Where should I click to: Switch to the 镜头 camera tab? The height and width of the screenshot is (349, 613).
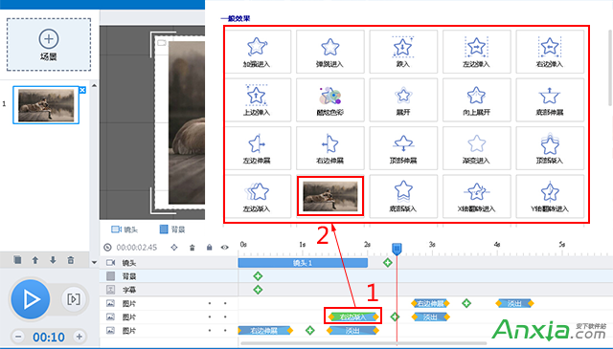pos(125,229)
